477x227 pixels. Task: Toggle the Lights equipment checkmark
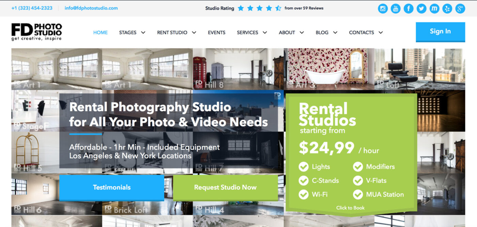pyautogui.click(x=304, y=167)
